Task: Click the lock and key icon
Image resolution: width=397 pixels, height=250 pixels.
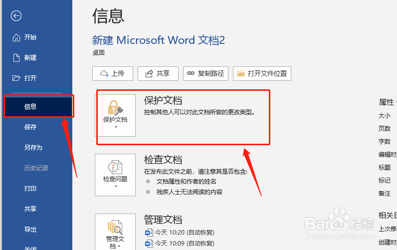Action: click(115, 108)
